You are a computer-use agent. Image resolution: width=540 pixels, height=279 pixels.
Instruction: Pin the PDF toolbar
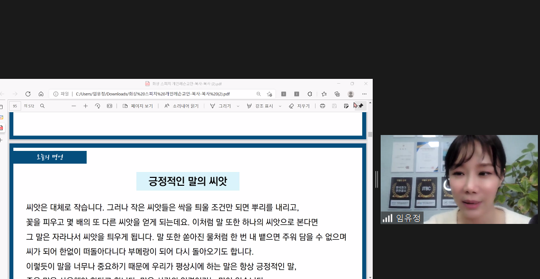pyautogui.click(x=361, y=106)
